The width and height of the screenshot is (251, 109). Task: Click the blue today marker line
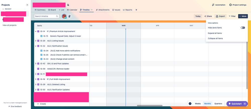pyautogui.click(x=126, y=67)
